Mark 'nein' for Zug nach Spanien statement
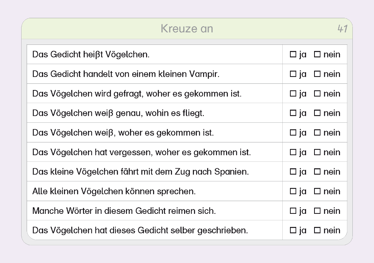 317,172
